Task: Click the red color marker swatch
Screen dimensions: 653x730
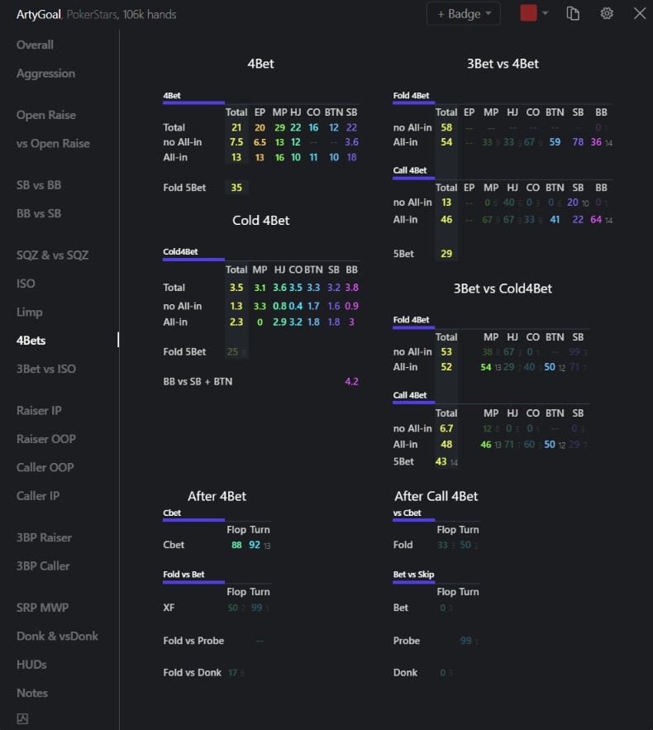Action: [528, 13]
